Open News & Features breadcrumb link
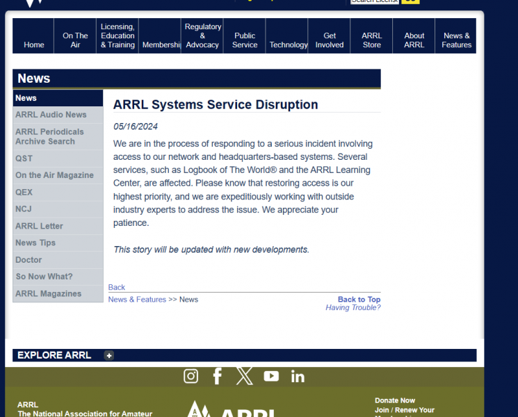Image resolution: width=518 pixels, height=417 pixels. 137,300
